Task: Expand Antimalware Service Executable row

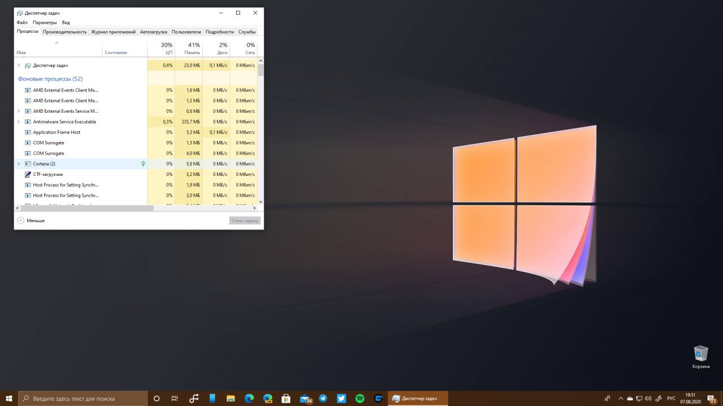Action: click(x=19, y=122)
